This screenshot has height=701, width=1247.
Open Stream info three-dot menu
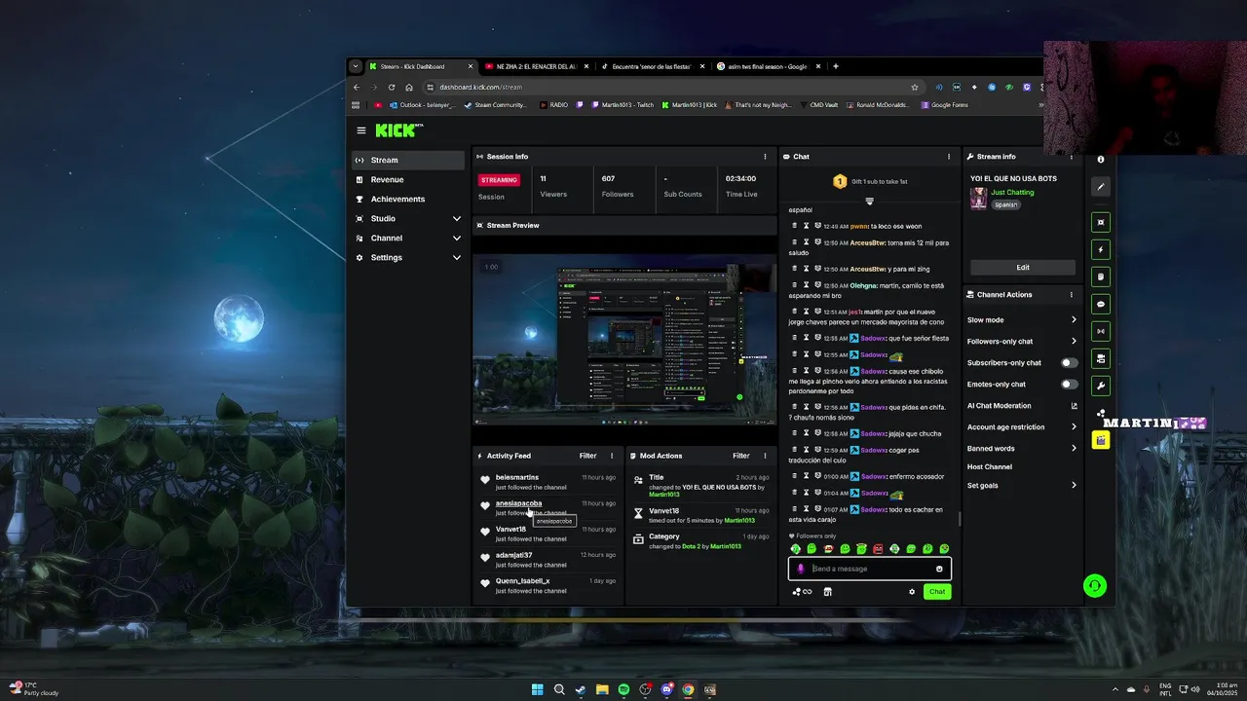click(1072, 157)
